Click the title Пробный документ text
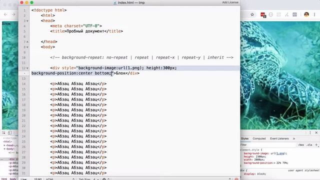 (85, 31)
